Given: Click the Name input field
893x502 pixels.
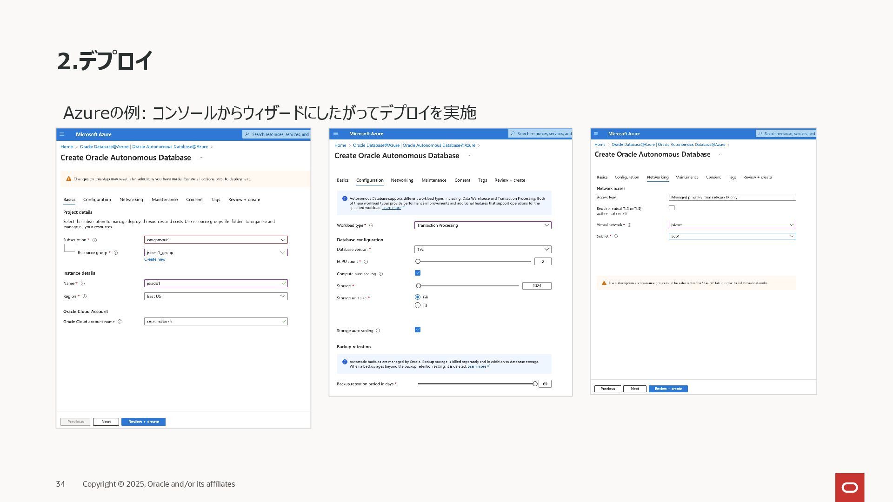Looking at the screenshot, I should (216, 284).
